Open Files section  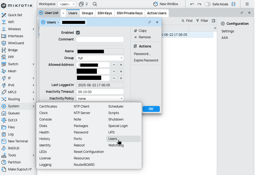pyautogui.click(x=11, y=127)
